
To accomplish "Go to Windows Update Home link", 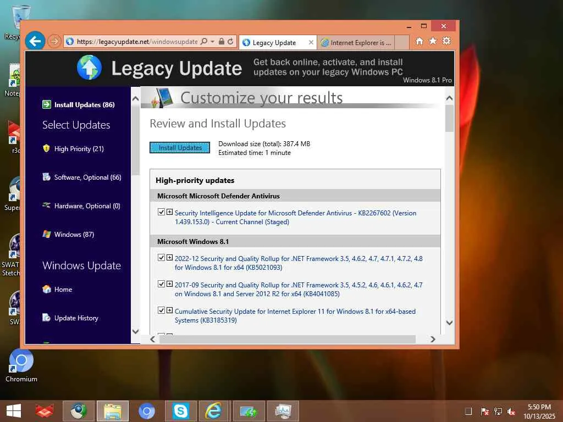I will pos(63,290).
